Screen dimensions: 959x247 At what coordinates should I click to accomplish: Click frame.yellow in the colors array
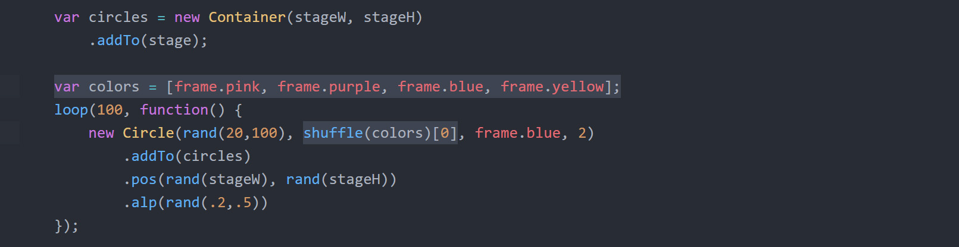pyautogui.click(x=552, y=87)
